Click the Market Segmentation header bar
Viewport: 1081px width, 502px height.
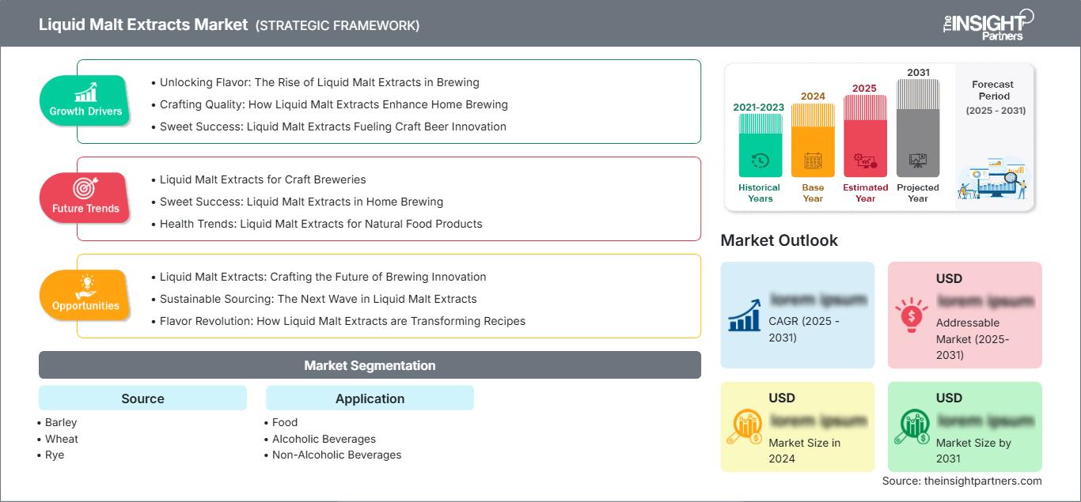coord(370,365)
